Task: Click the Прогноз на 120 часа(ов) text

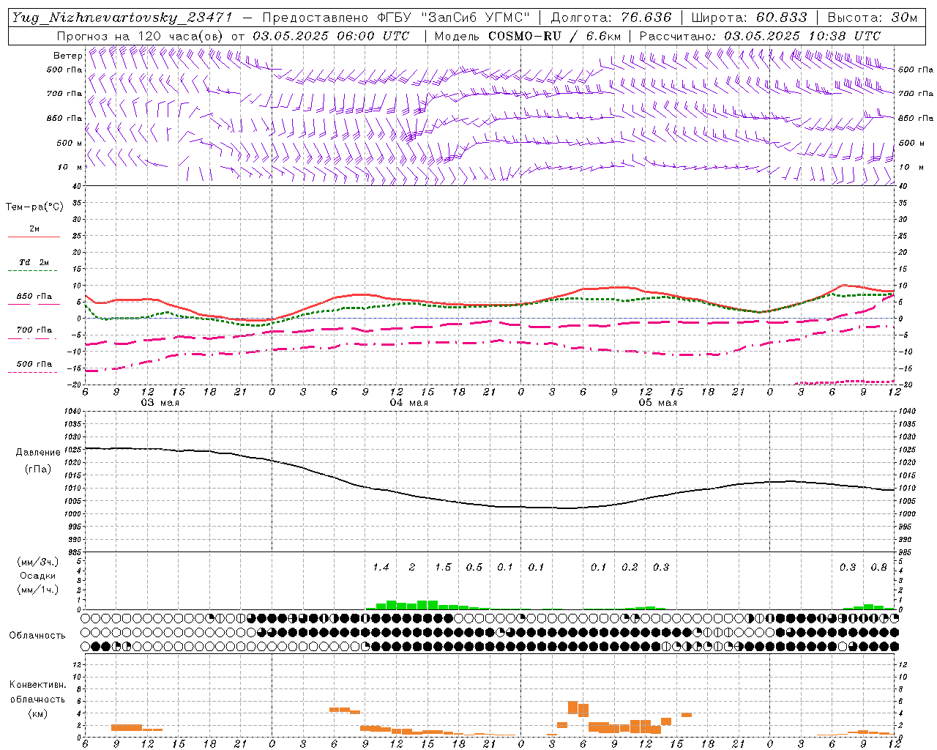Action: point(141,36)
